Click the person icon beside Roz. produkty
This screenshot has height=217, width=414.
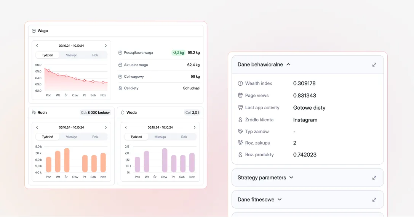coord(240,155)
